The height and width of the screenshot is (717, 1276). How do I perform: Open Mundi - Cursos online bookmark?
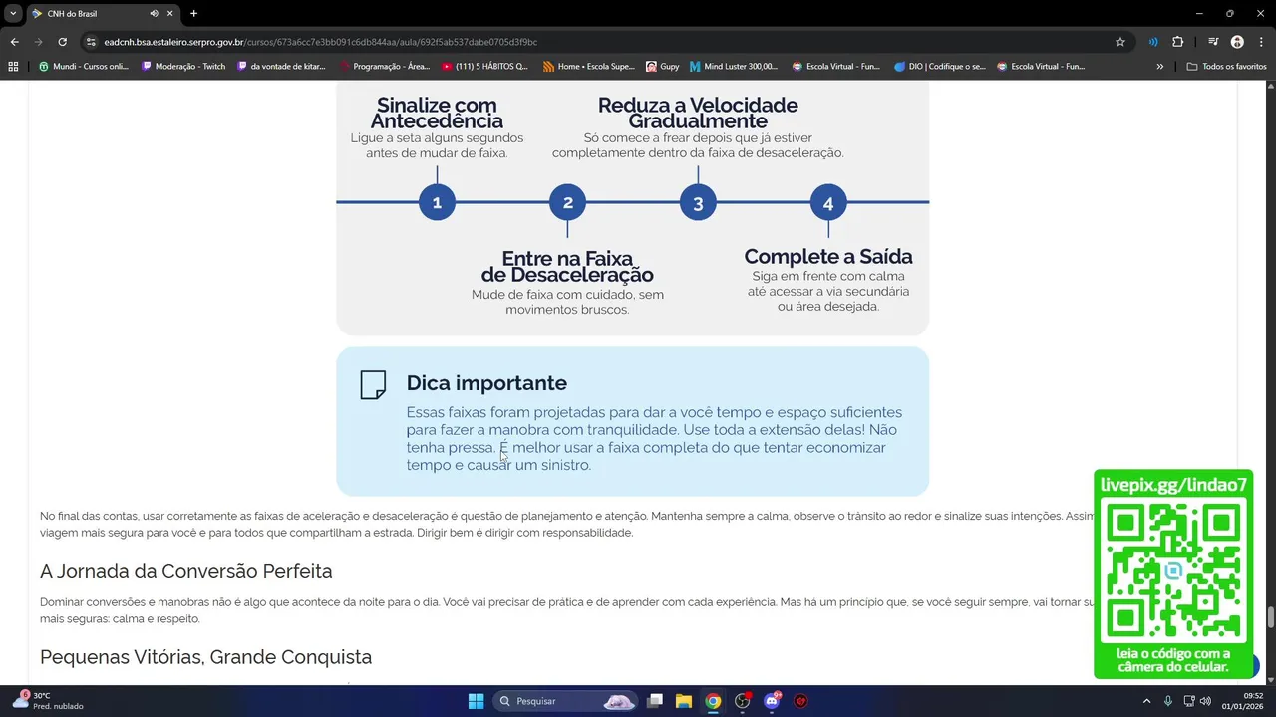pyautogui.click(x=84, y=66)
